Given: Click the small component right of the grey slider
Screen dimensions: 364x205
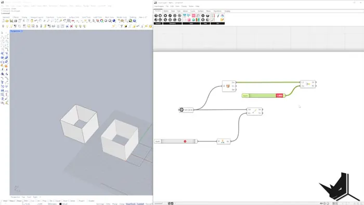Looking at the screenshot, I should (x=224, y=141).
